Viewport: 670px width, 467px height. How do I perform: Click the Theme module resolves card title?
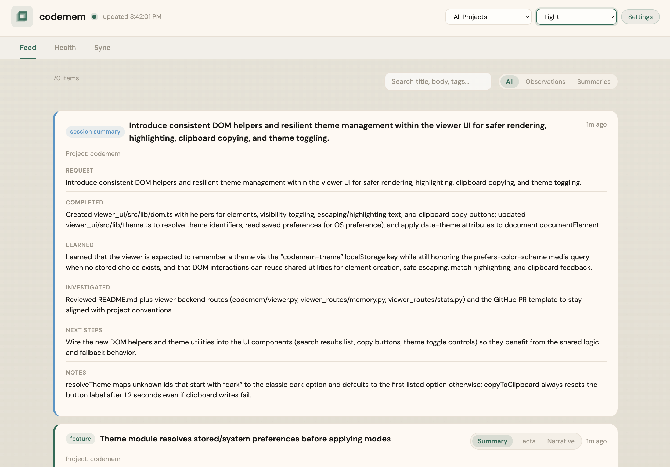click(x=245, y=439)
